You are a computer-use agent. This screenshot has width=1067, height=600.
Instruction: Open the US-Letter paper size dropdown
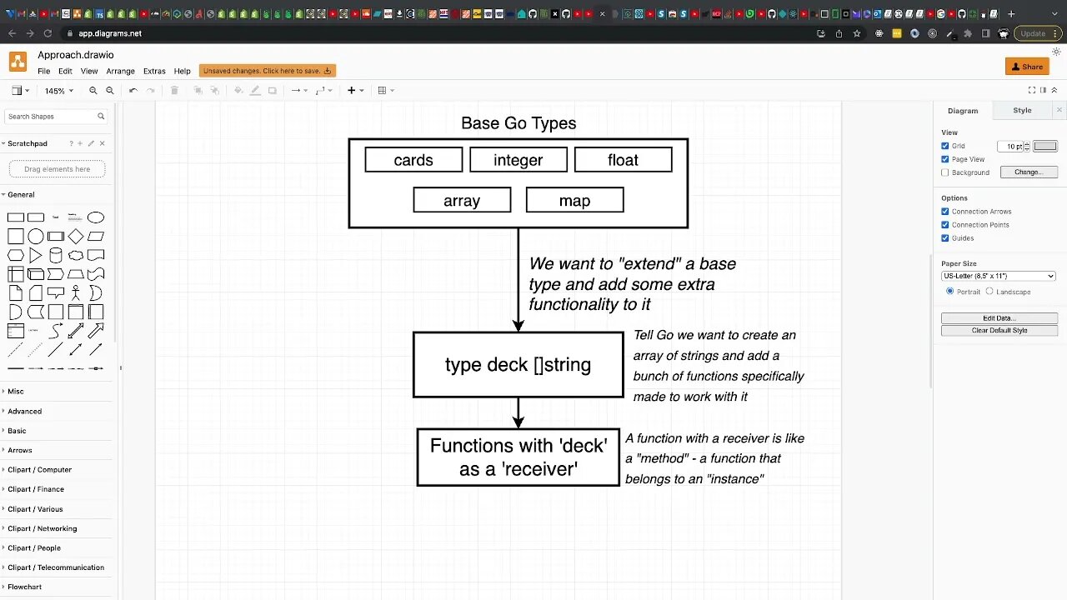pos(999,276)
